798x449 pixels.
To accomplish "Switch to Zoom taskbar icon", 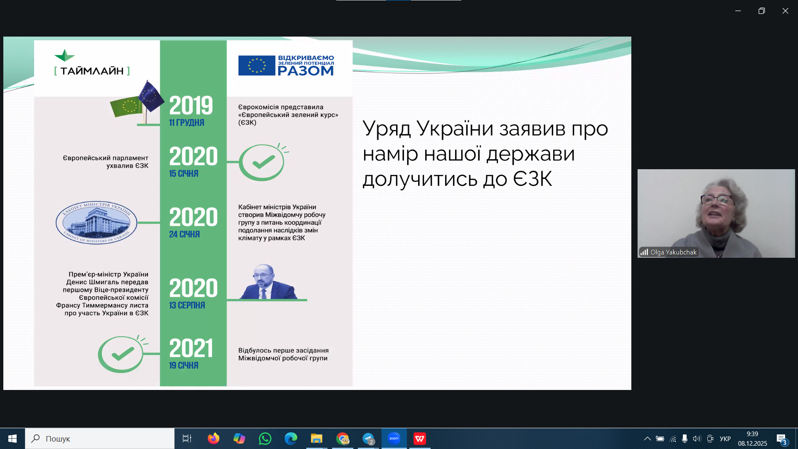I will [x=394, y=439].
